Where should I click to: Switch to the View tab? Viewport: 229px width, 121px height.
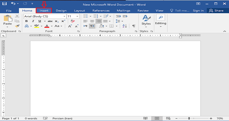click(159, 11)
